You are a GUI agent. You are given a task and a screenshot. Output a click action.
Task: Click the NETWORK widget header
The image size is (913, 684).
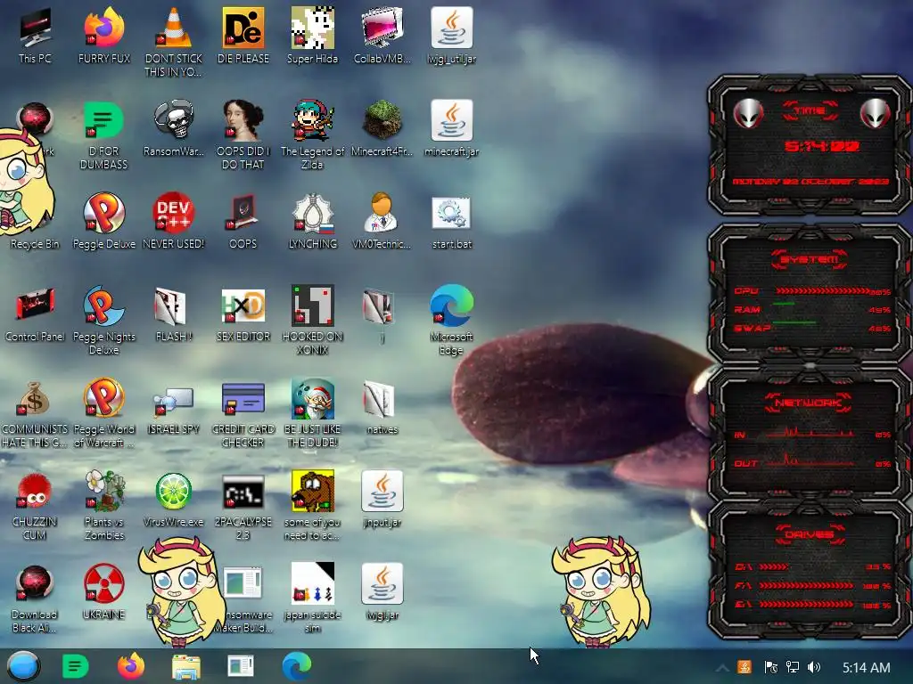tap(810, 403)
